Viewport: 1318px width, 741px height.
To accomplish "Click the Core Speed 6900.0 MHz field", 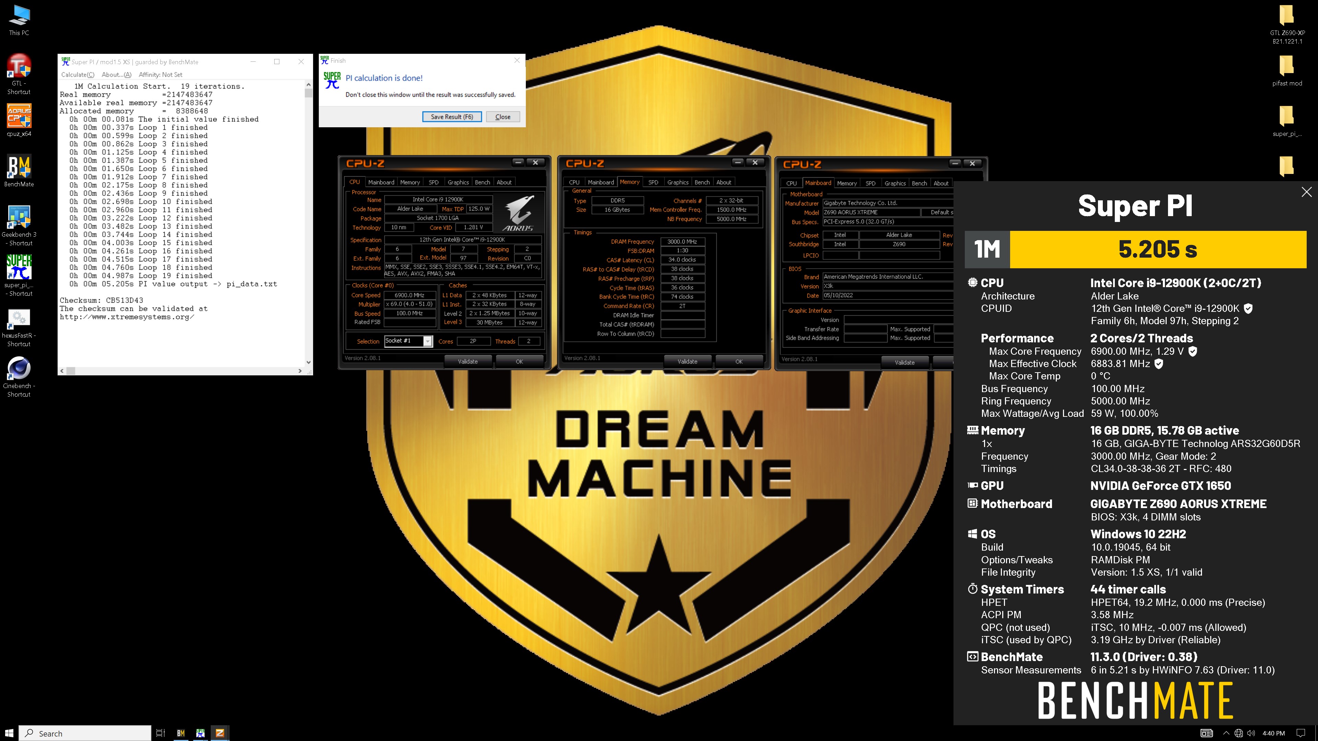I will pyautogui.click(x=409, y=295).
